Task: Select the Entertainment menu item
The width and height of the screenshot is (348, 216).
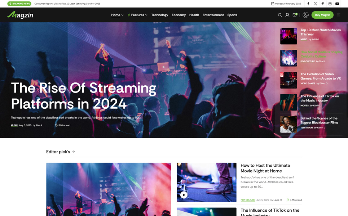Action: point(213,15)
